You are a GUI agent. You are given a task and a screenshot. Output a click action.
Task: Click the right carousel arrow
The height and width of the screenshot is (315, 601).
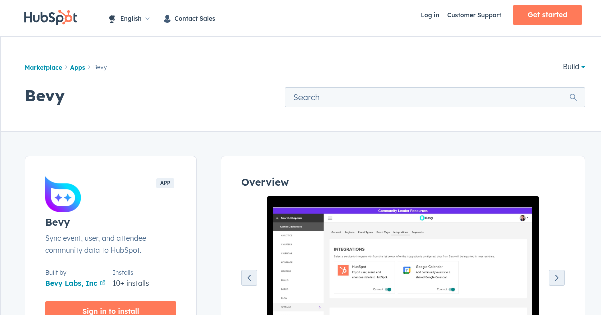[556, 278]
